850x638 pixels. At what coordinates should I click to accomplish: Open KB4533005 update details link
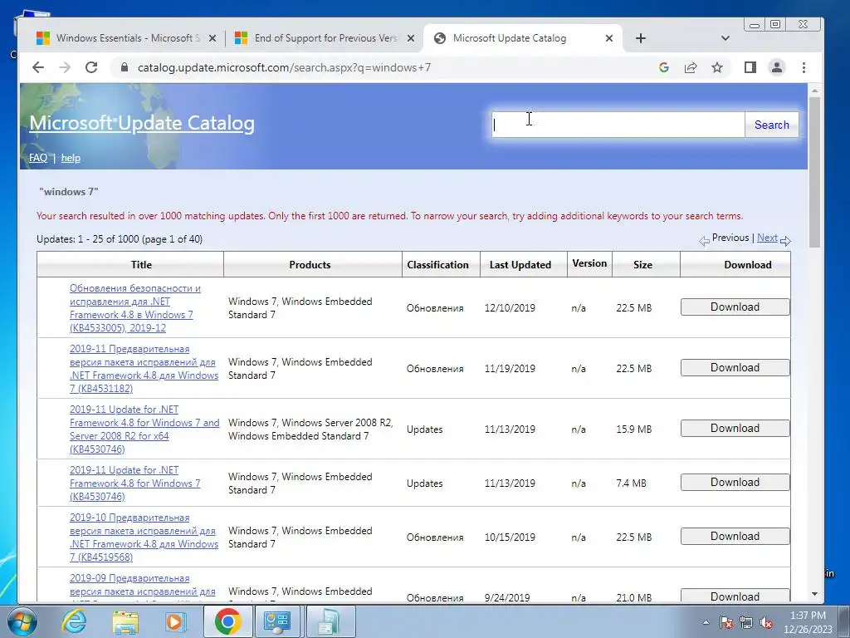(135, 308)
